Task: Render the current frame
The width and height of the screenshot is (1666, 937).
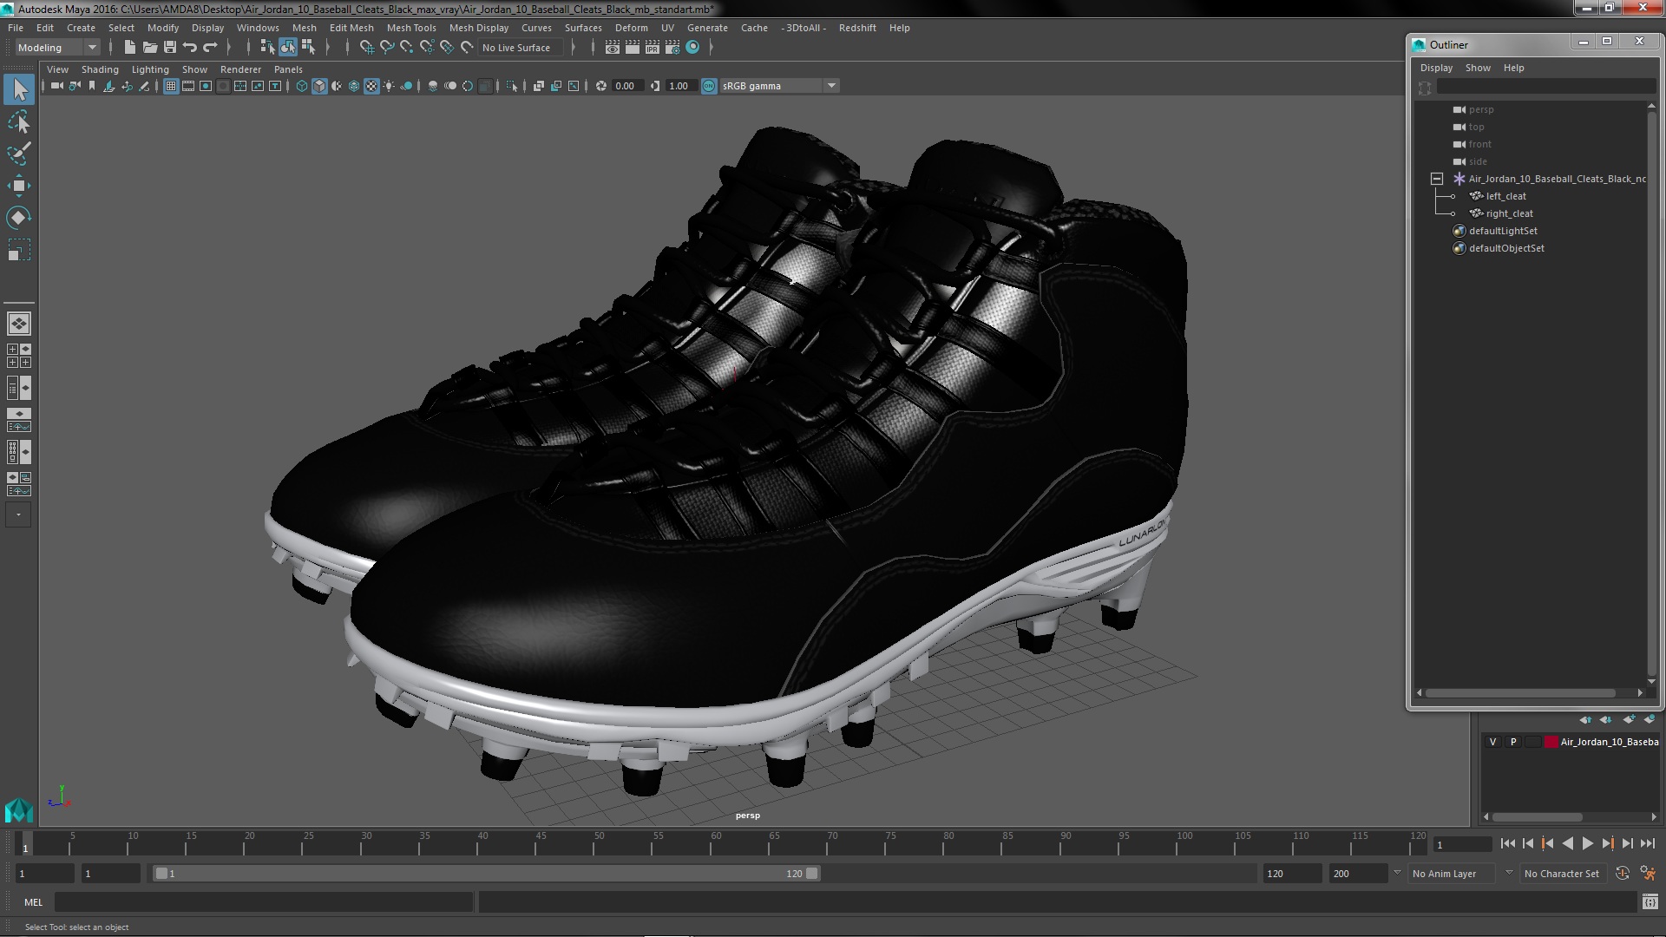Action: pyautogui.click(x=633, y=48)
